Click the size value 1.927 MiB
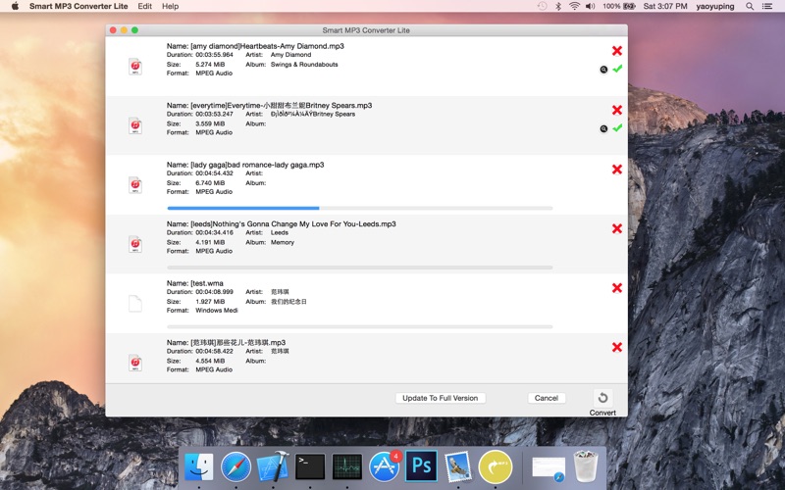 tap(210, 302)
